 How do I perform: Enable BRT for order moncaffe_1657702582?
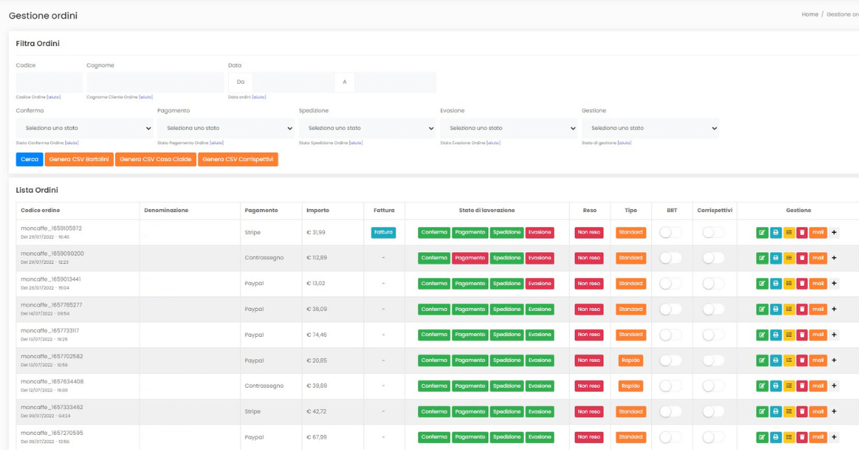coord(671,360)
